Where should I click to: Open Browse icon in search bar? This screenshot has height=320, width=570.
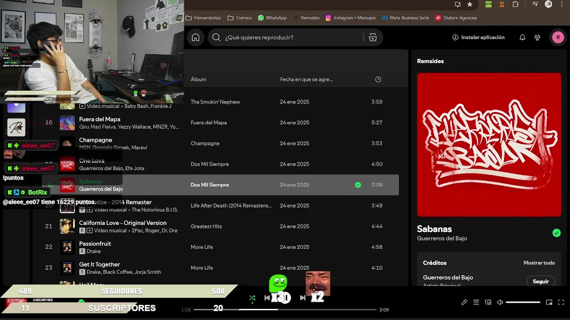373,37
